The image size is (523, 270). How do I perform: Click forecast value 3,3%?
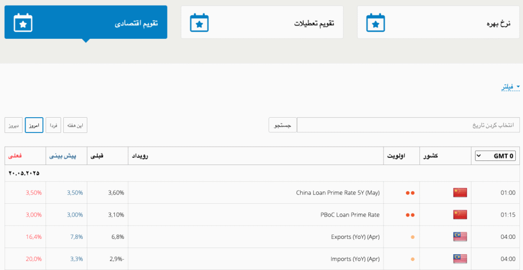[77, 259]
